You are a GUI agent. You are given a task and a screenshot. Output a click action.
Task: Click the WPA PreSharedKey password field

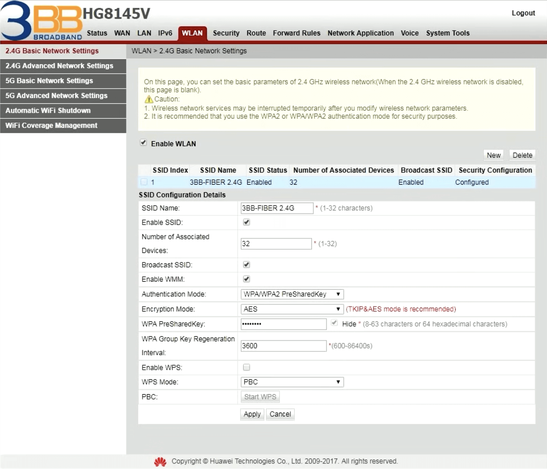283,324
